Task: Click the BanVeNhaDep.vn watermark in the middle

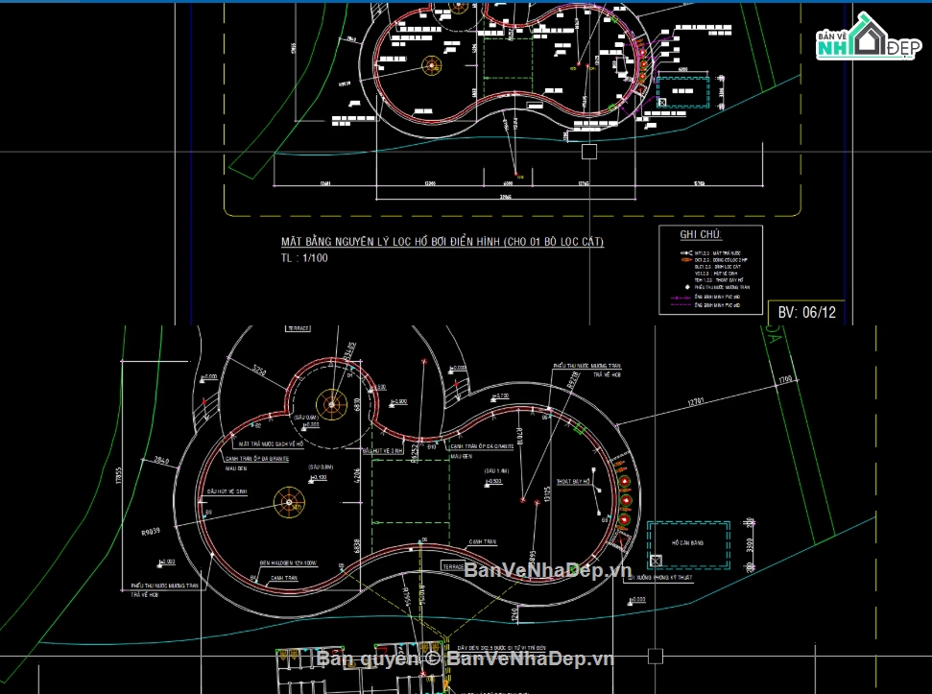Action: pos(547,572)
